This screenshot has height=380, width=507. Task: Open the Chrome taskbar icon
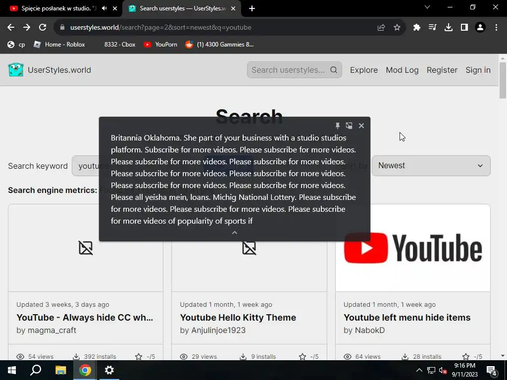point(85,370)
